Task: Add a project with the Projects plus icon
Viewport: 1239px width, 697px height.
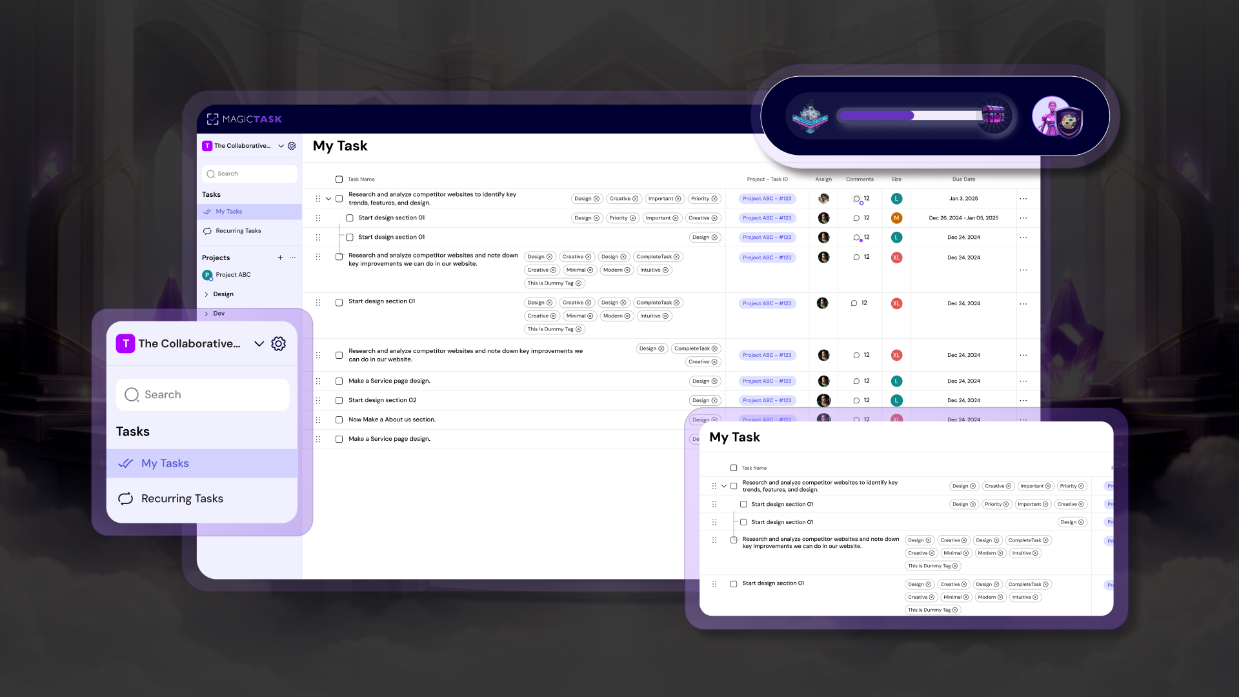Action: 280,258
